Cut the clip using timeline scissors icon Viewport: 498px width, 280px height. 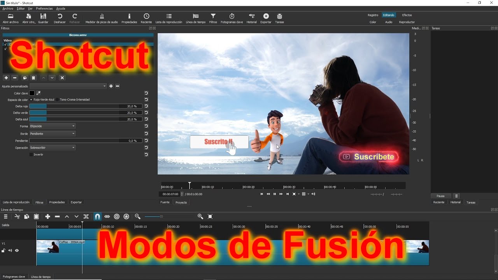pyautogui.click(x=17, y=217)
